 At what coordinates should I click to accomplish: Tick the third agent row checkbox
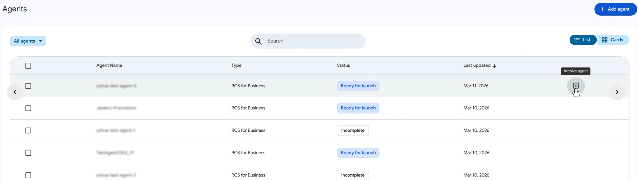click(x=28, y=131)
